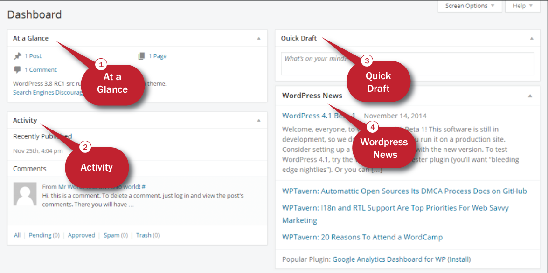Open the 1 Page link
Screen dimensions: 548x273
click(157, 56)
